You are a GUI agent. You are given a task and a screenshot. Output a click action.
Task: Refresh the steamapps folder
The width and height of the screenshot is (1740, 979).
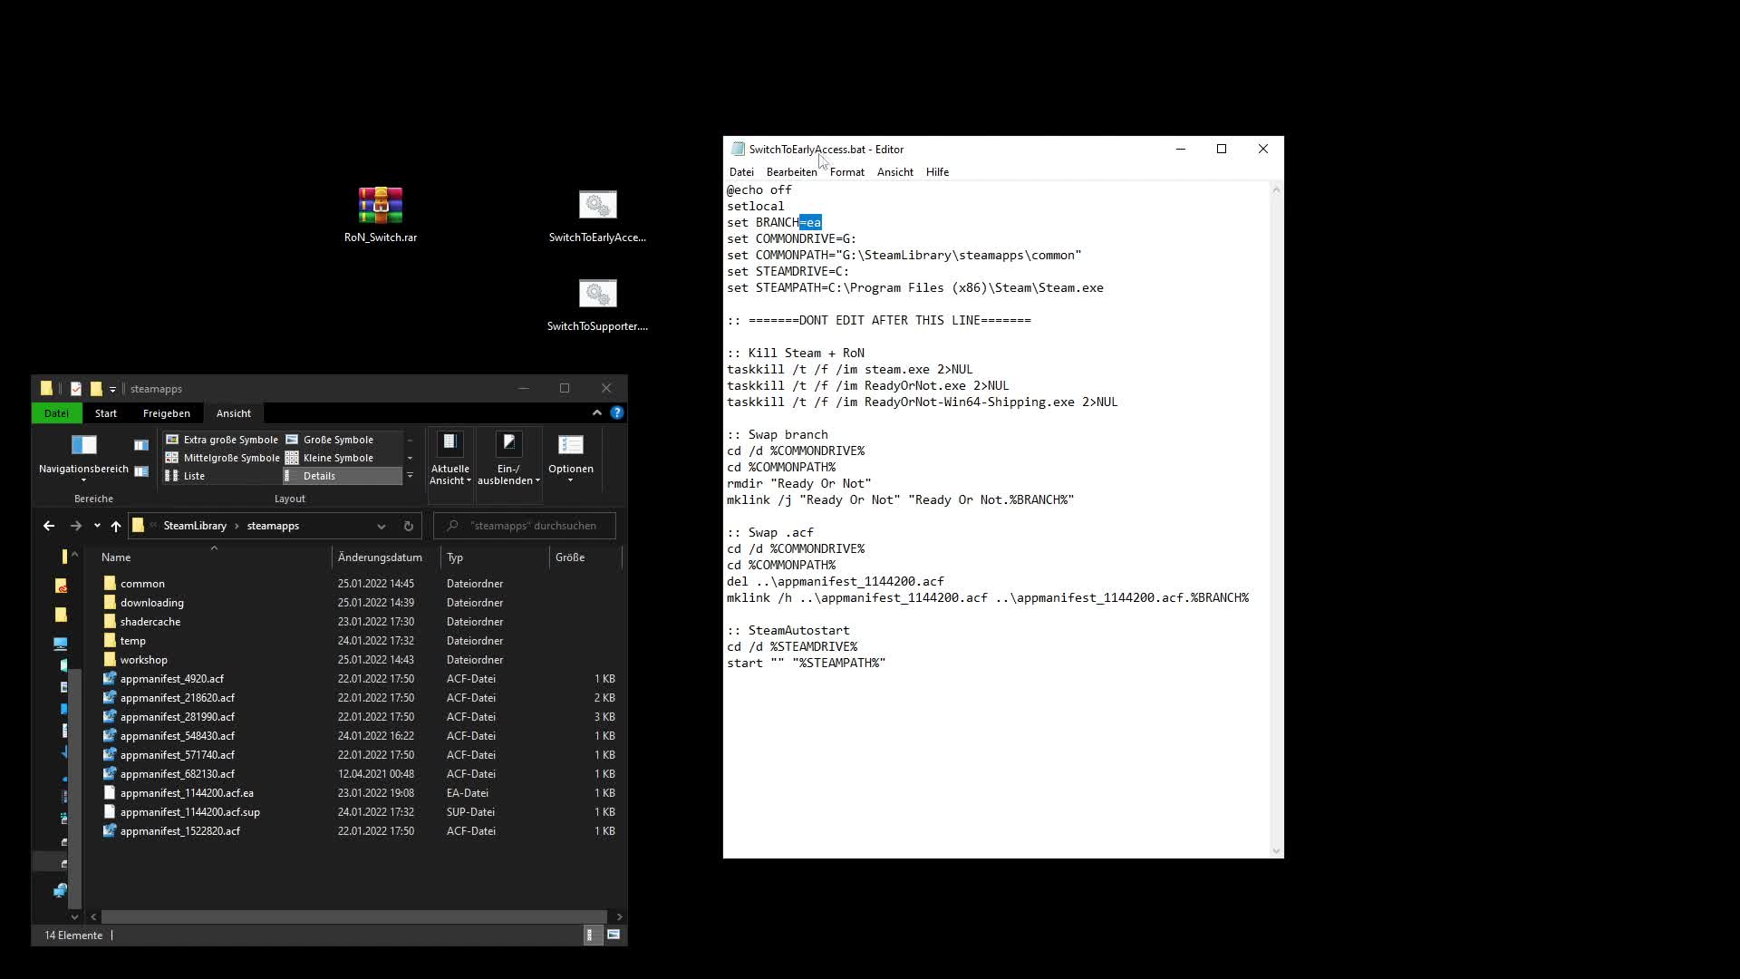pos(409,526)
